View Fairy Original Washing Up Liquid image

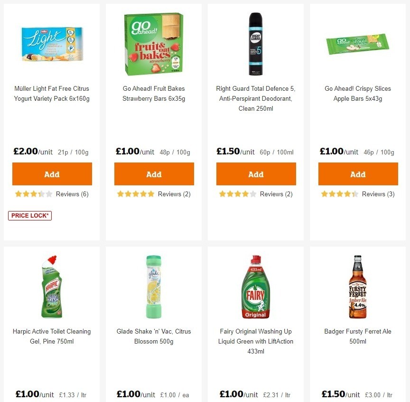pyautogui.click(x=256, y=286)
